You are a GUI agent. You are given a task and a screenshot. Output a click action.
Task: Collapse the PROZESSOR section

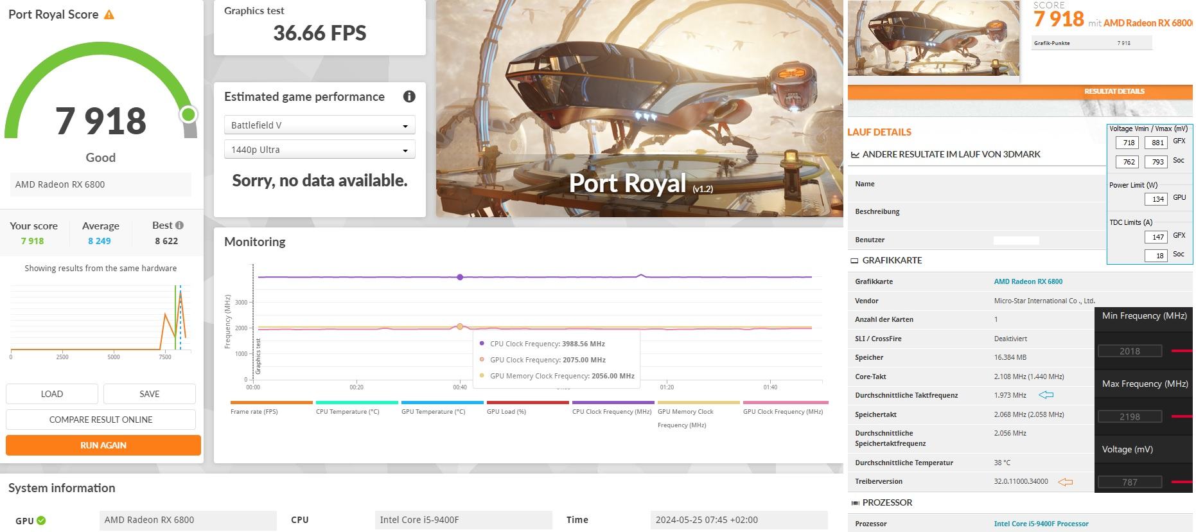coord(855,503)
